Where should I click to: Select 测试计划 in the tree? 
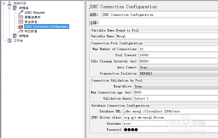(20, 3)
